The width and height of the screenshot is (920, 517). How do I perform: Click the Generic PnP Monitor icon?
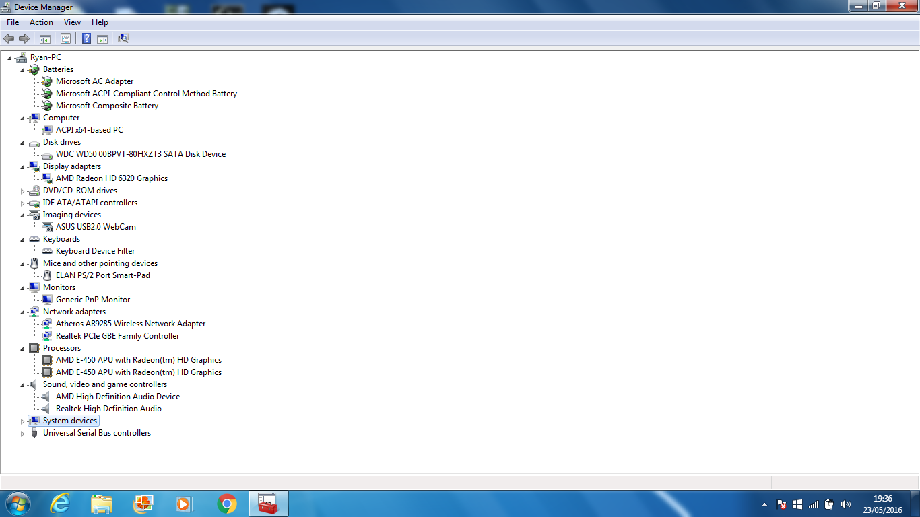46,300
